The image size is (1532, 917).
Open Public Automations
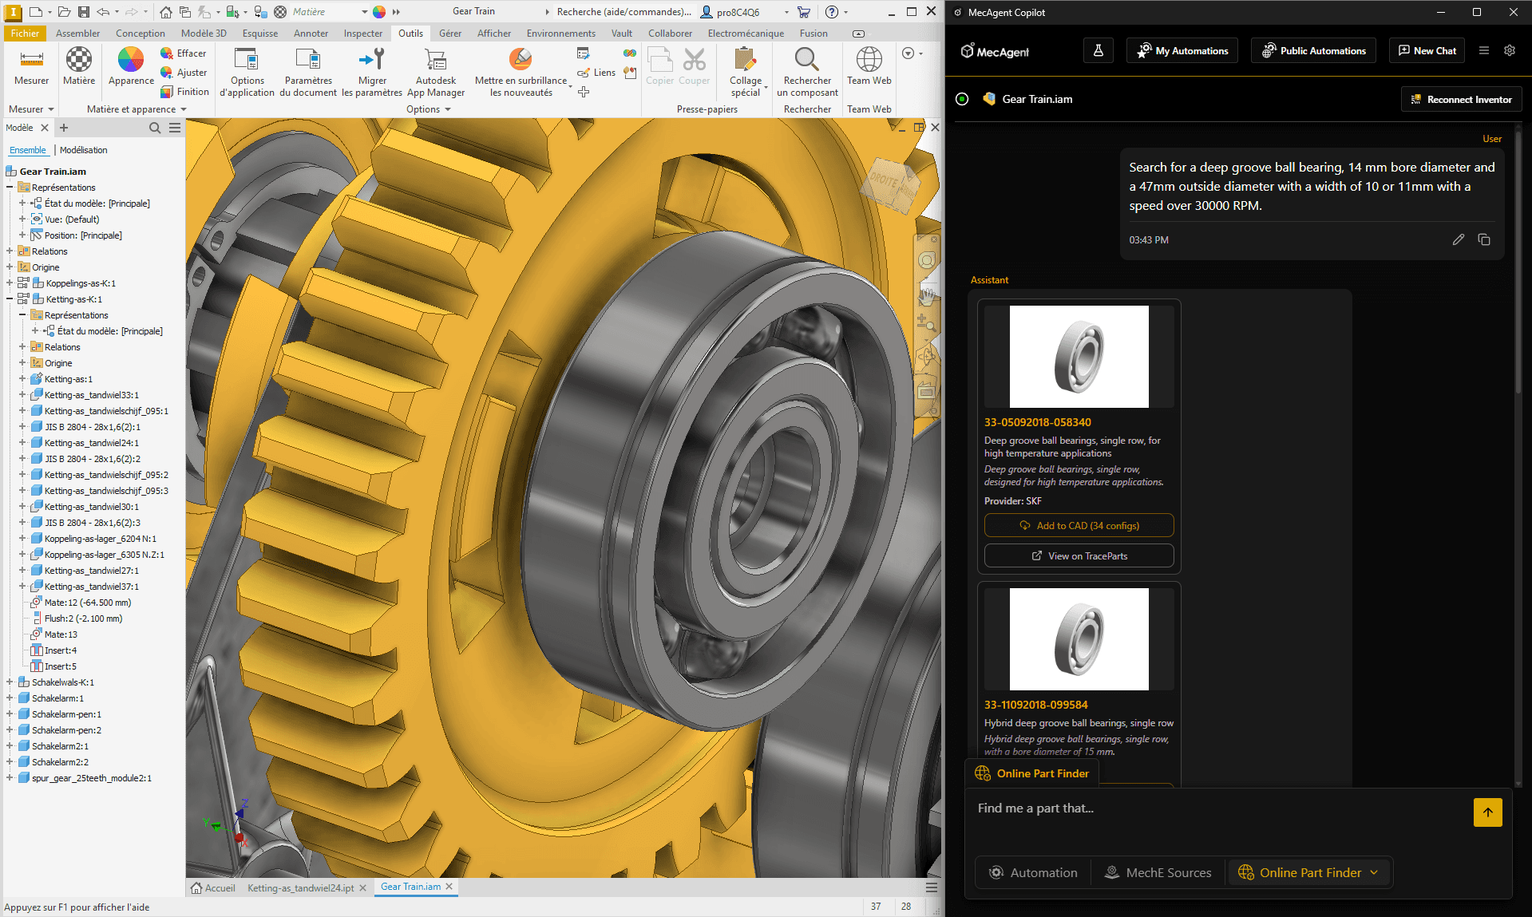[x=1313, y=50]
